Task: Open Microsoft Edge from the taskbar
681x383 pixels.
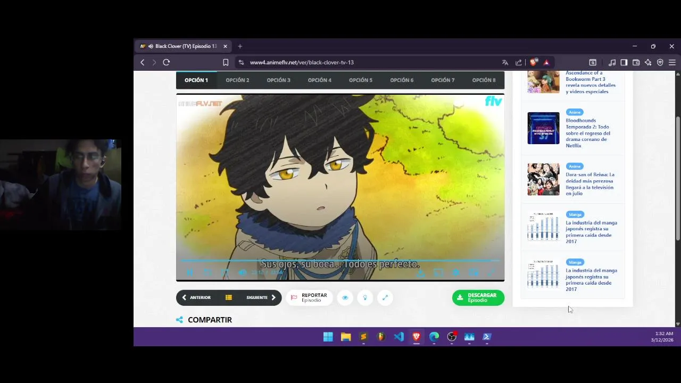Action: 434,337
